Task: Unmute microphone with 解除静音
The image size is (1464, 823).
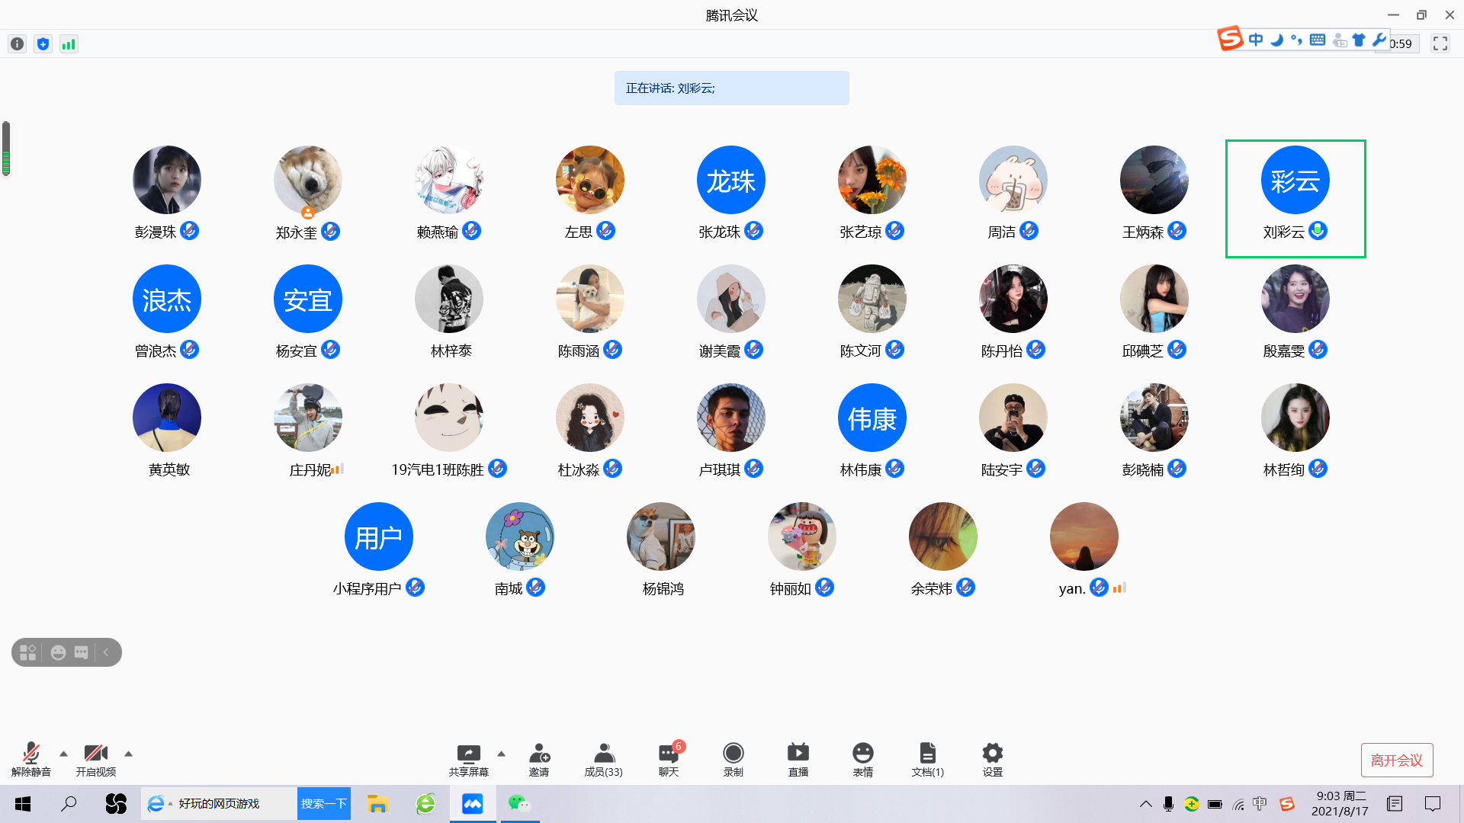Action: coord(31,759)
